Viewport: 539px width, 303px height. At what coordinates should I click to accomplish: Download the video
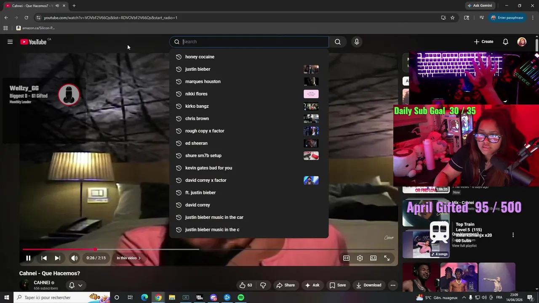[368, 285]
